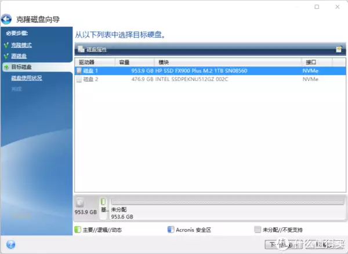Go to the 源磁盘 step

[x=19, y=56]
